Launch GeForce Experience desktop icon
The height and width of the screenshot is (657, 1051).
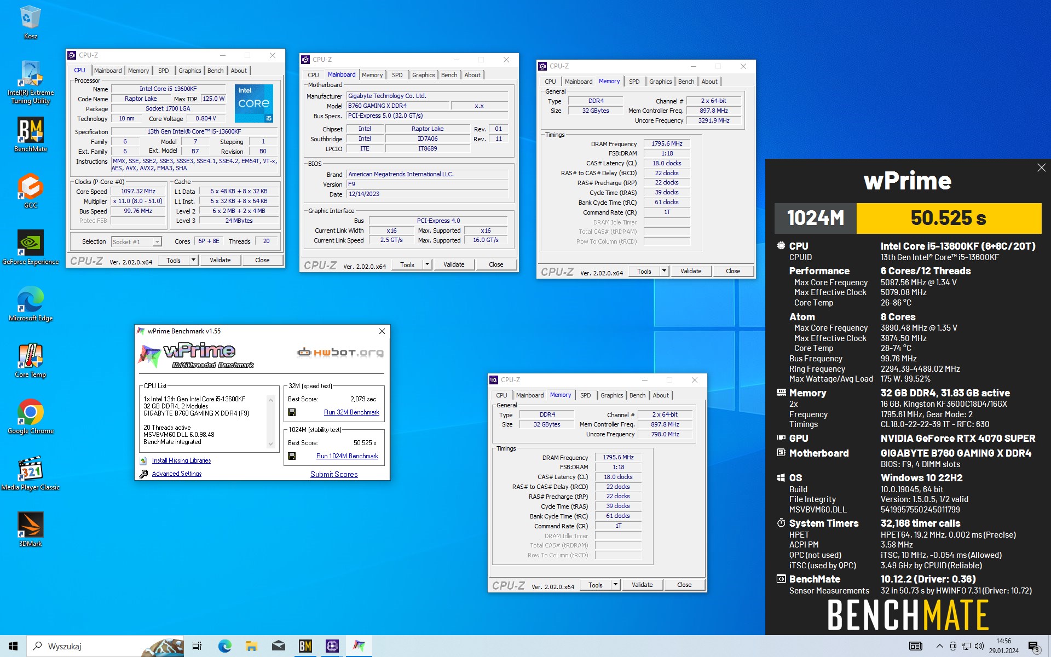[31, 247]
